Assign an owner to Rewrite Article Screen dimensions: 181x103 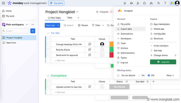[x=102, y=50]
